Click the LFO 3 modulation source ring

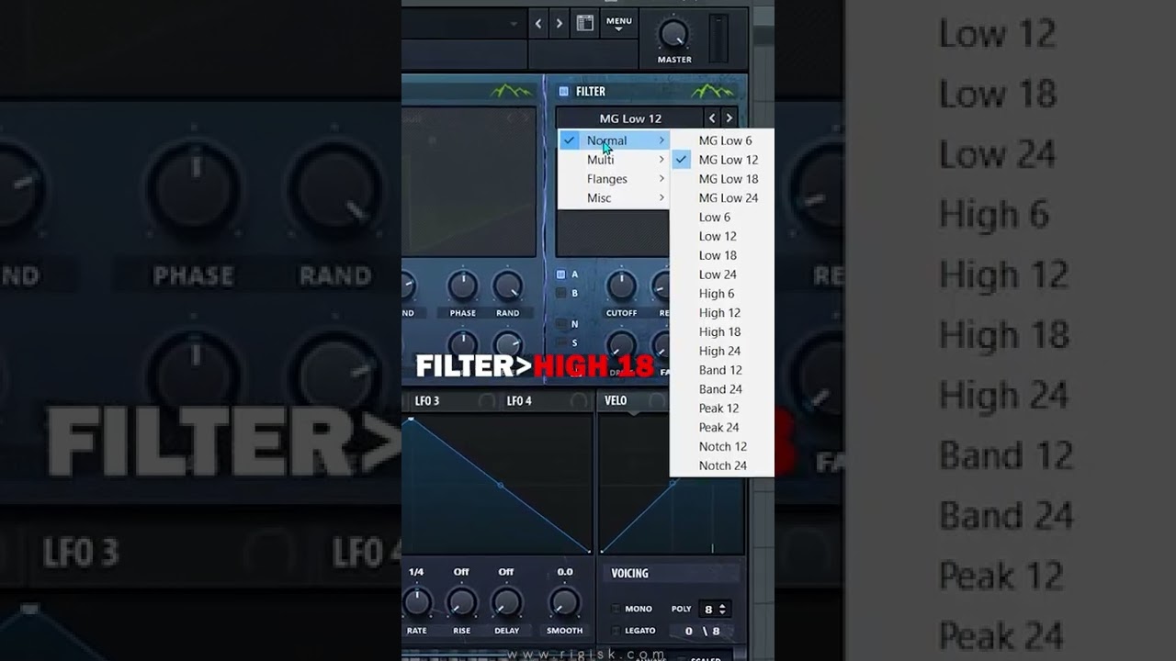coord(487,401)
